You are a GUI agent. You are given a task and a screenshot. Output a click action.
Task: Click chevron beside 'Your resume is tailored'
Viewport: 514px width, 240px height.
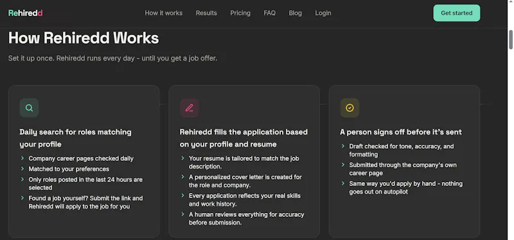[x=182, y=158]
